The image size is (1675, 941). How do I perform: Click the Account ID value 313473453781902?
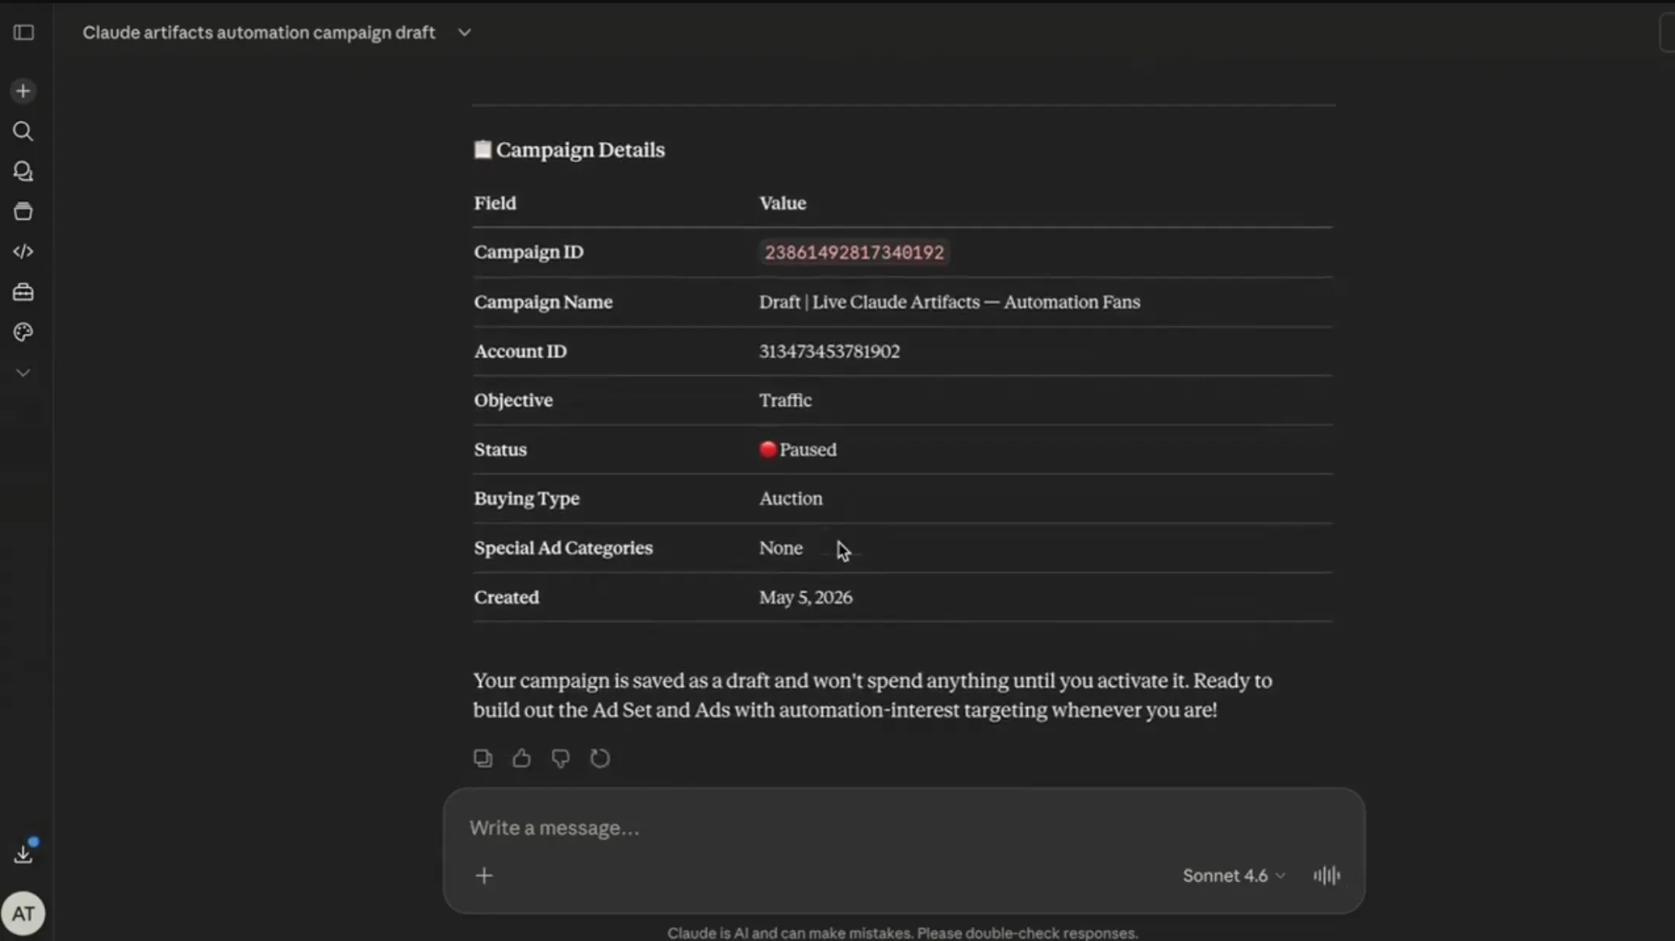click(830, 351)
